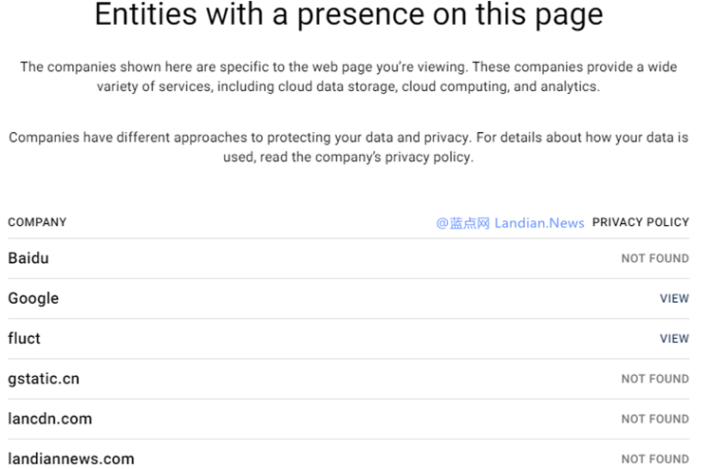Select the Google company row name
This screenshot has height=469, width=713.
click(33, 298)
